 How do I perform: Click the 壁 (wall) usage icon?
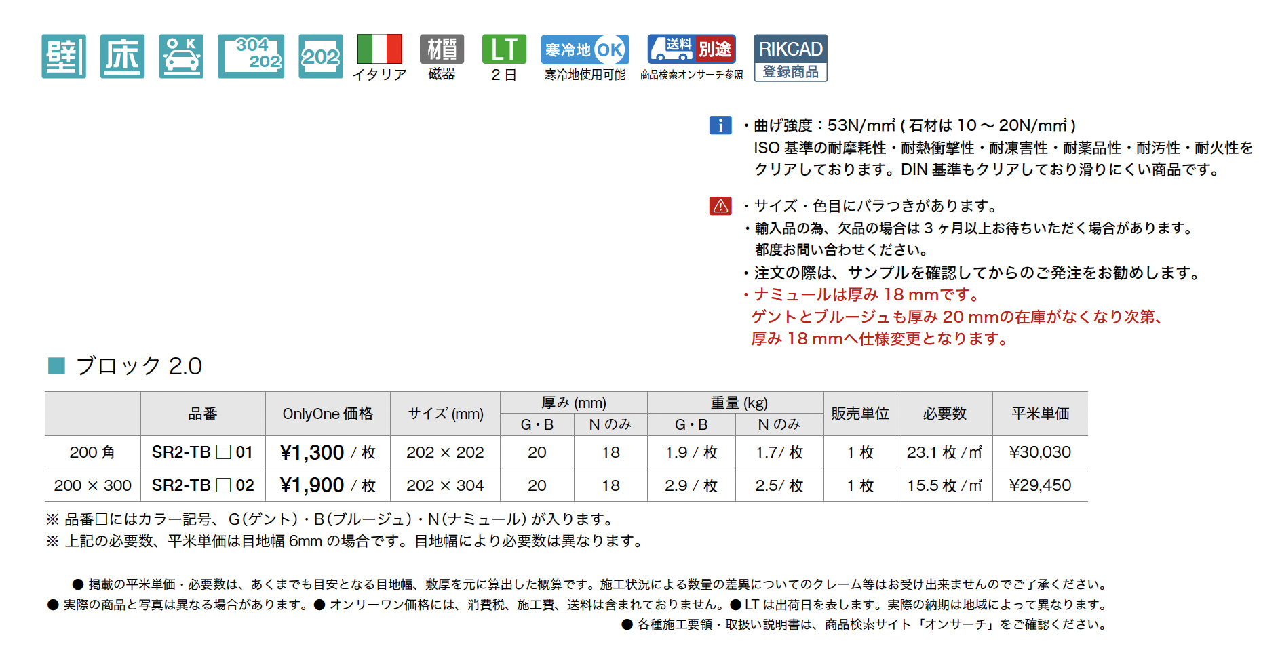(x=64, y=56)
